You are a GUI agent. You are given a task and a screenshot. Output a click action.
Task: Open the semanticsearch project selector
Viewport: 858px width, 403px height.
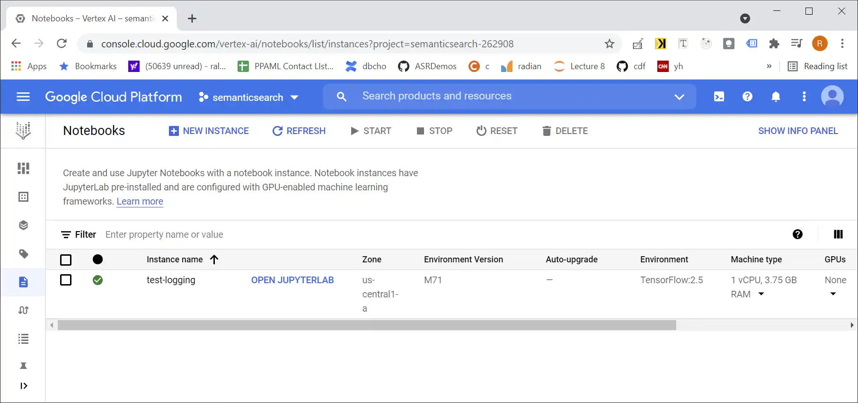(249, 97)
